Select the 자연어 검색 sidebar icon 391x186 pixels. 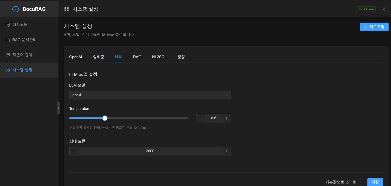[7, 54]
